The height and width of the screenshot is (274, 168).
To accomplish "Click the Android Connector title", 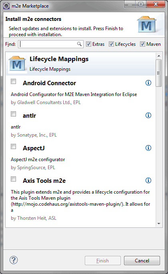I will 49,83.
